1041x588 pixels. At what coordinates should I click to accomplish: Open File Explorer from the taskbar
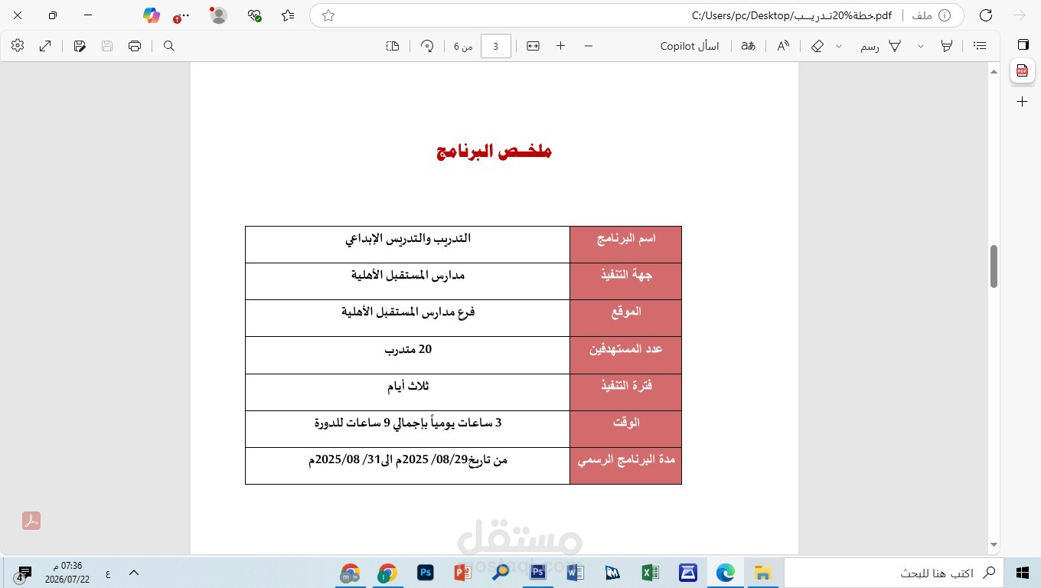(762, 573)
